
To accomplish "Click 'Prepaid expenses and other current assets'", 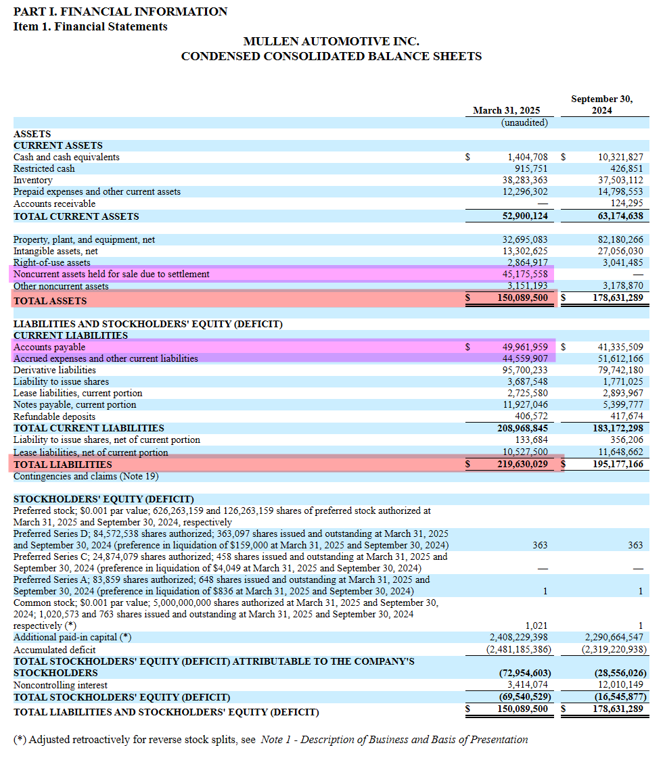I will [x=97, y=192].
